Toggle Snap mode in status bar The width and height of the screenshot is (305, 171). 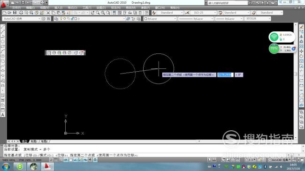(51, 160)
